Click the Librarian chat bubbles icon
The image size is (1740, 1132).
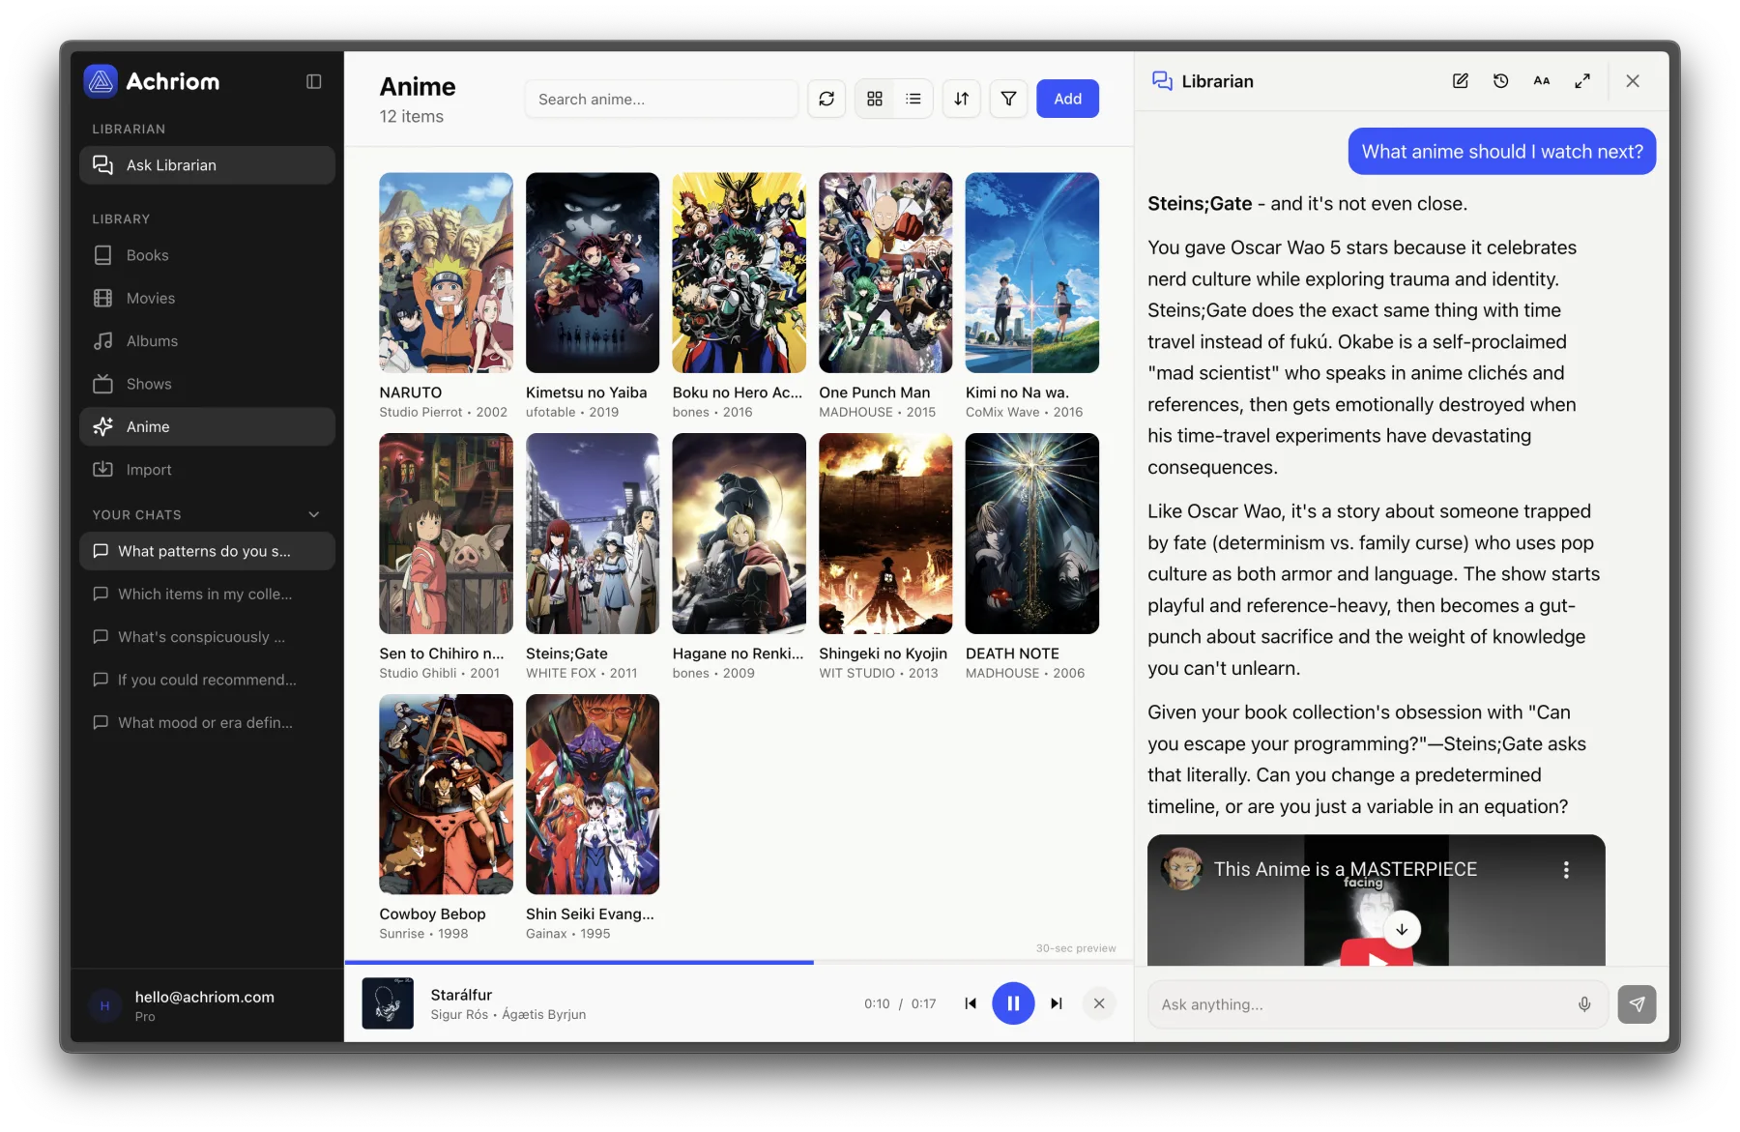pyautogui.click(x=1162, y=81)
